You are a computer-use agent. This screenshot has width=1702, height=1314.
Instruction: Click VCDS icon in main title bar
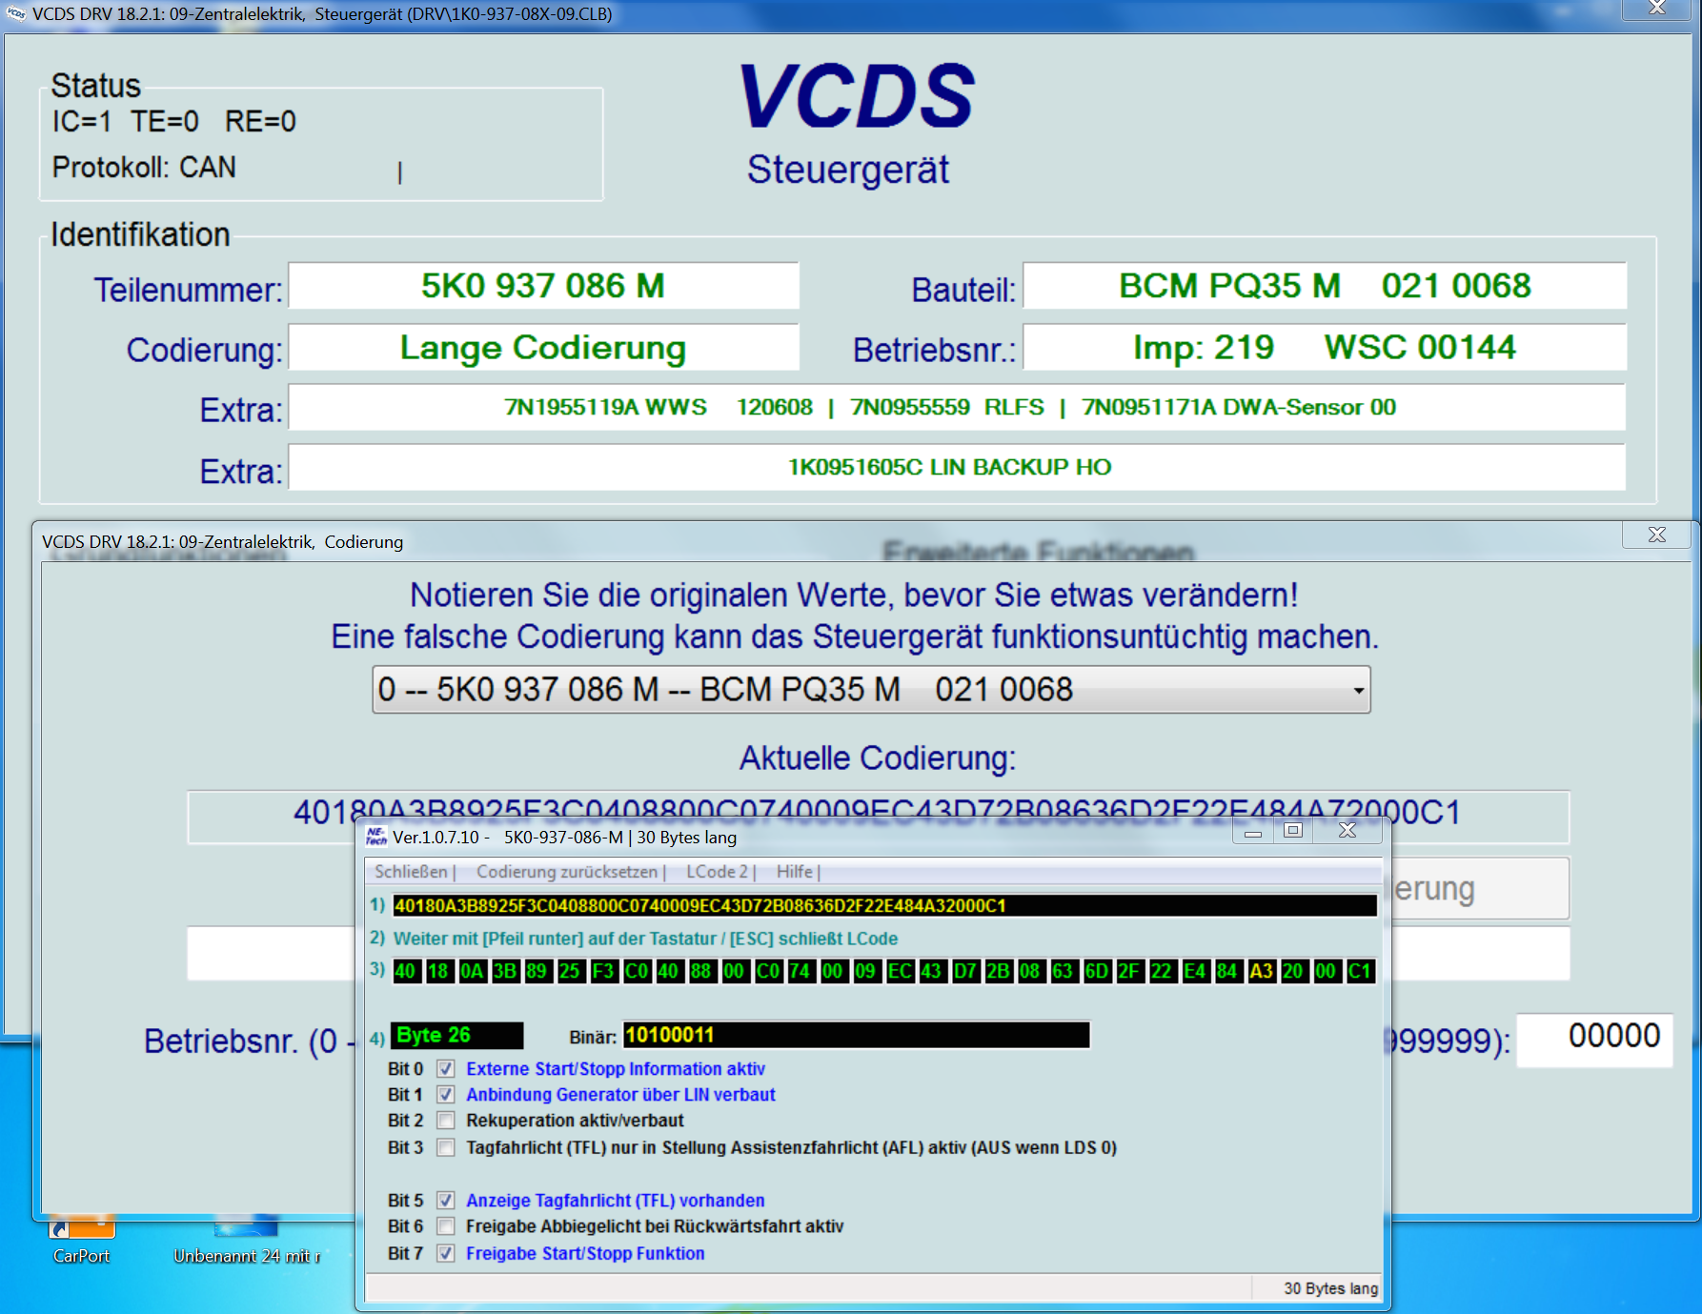point(16,13)
